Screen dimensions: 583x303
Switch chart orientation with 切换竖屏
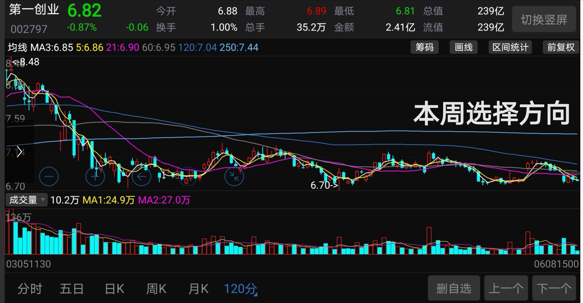[544, 19]
